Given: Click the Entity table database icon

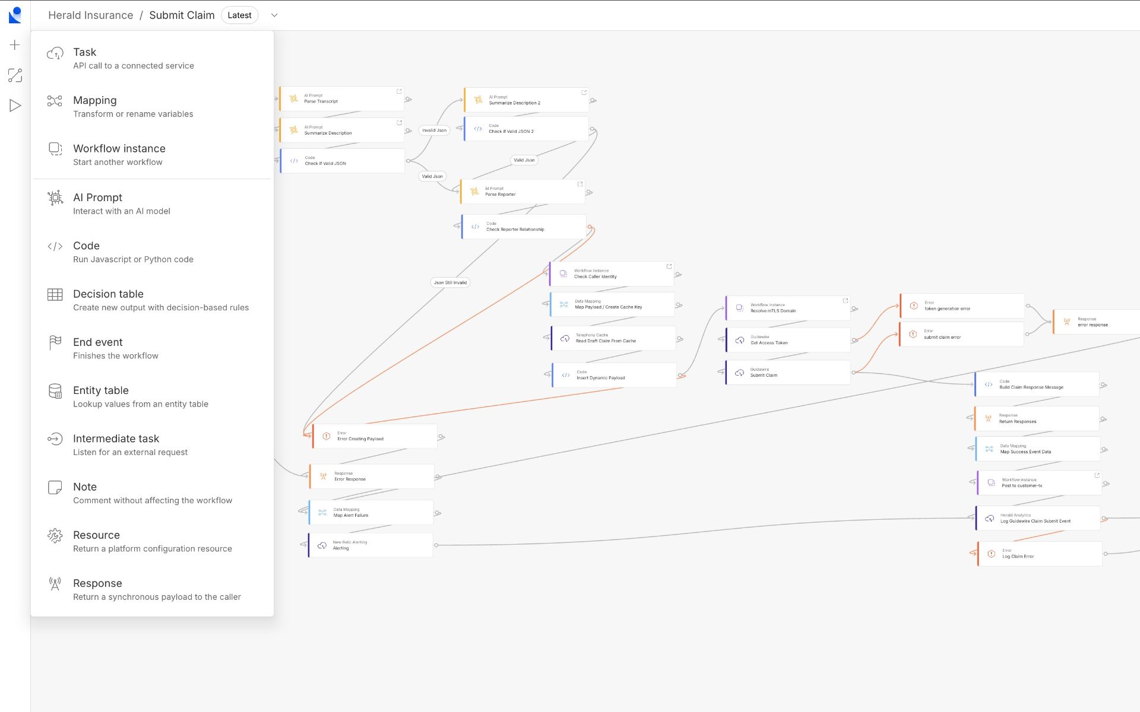Looking at the screenshot, I should (x=55, y=391).
